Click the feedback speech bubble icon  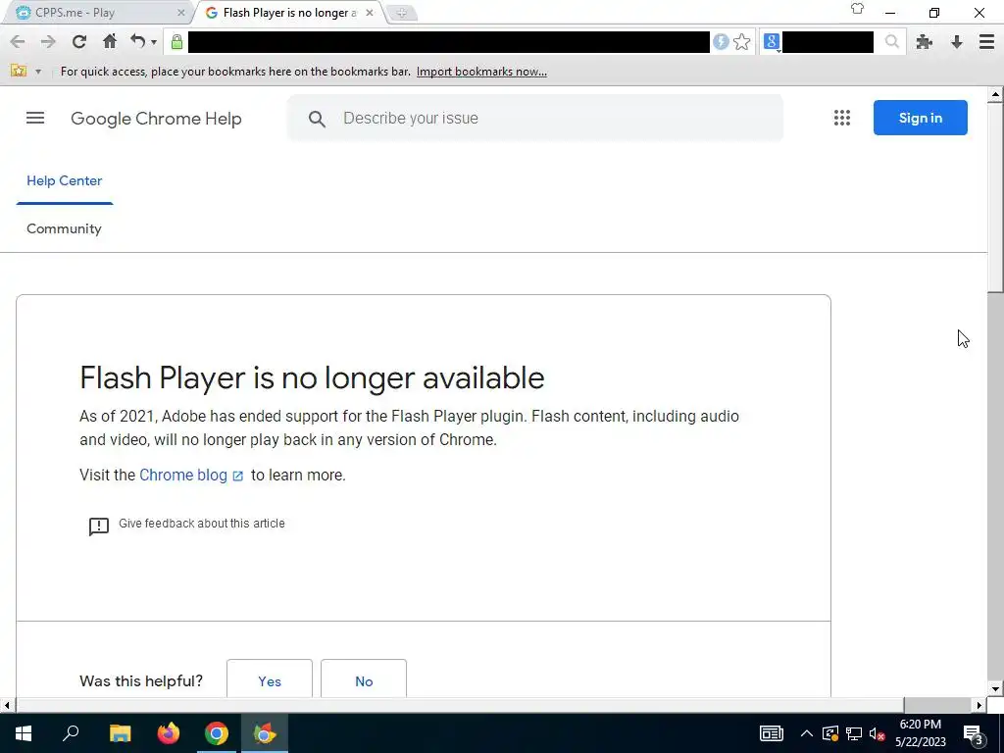(99, 527)
